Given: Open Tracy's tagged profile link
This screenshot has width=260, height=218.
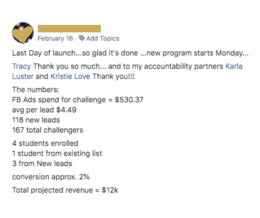Looking at the screenshot, I should pyautogui.click(x=22, y=66).
